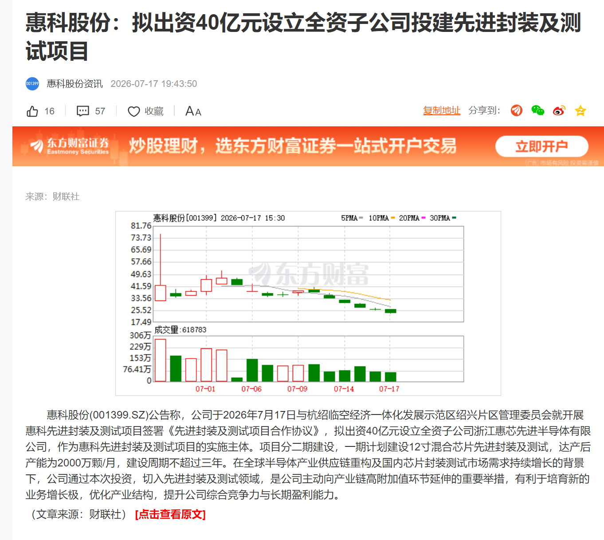Click the 07-01 date label on chart
Image resolution: width=604 pixels, height=540 pixels.
(205, 389)
